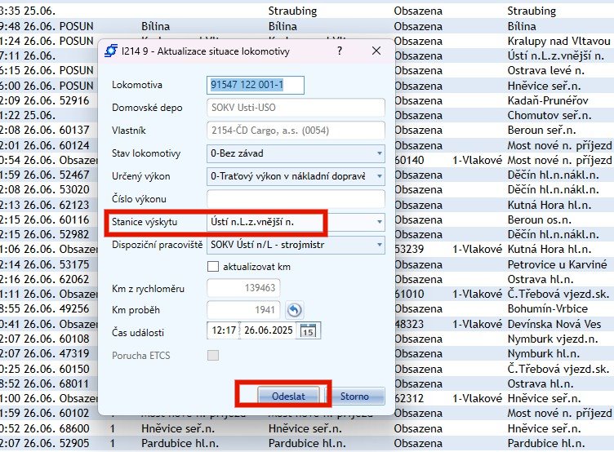Viewport: 614px width, 452px height.
Task: Click the Lokomotiva number field
Action: point(256,85)
